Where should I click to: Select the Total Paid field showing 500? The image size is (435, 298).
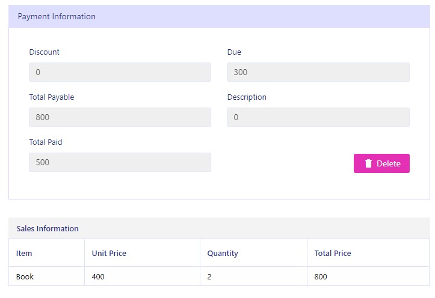(x=120, y=162)
